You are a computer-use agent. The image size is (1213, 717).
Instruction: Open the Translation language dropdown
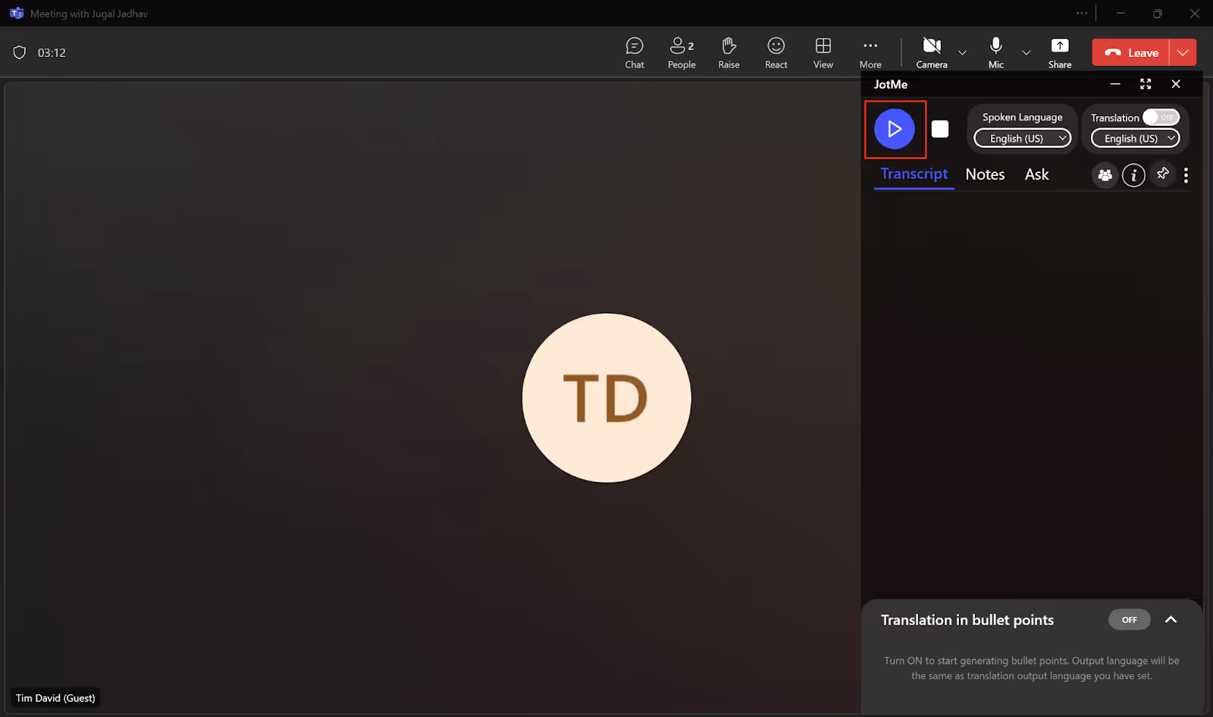(1135, 138)
